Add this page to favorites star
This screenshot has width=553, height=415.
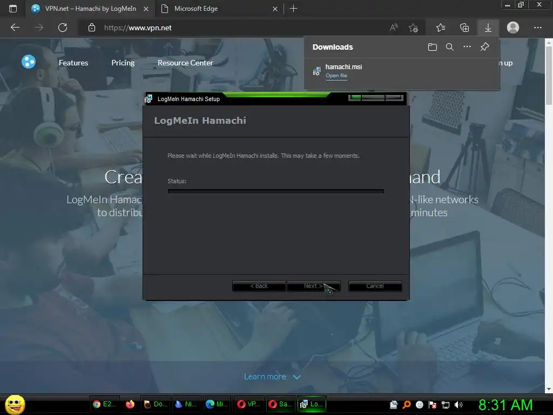point(413,28)
